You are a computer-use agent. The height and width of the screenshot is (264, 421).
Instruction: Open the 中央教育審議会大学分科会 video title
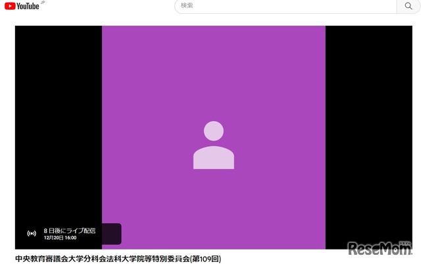click(118, 259)
